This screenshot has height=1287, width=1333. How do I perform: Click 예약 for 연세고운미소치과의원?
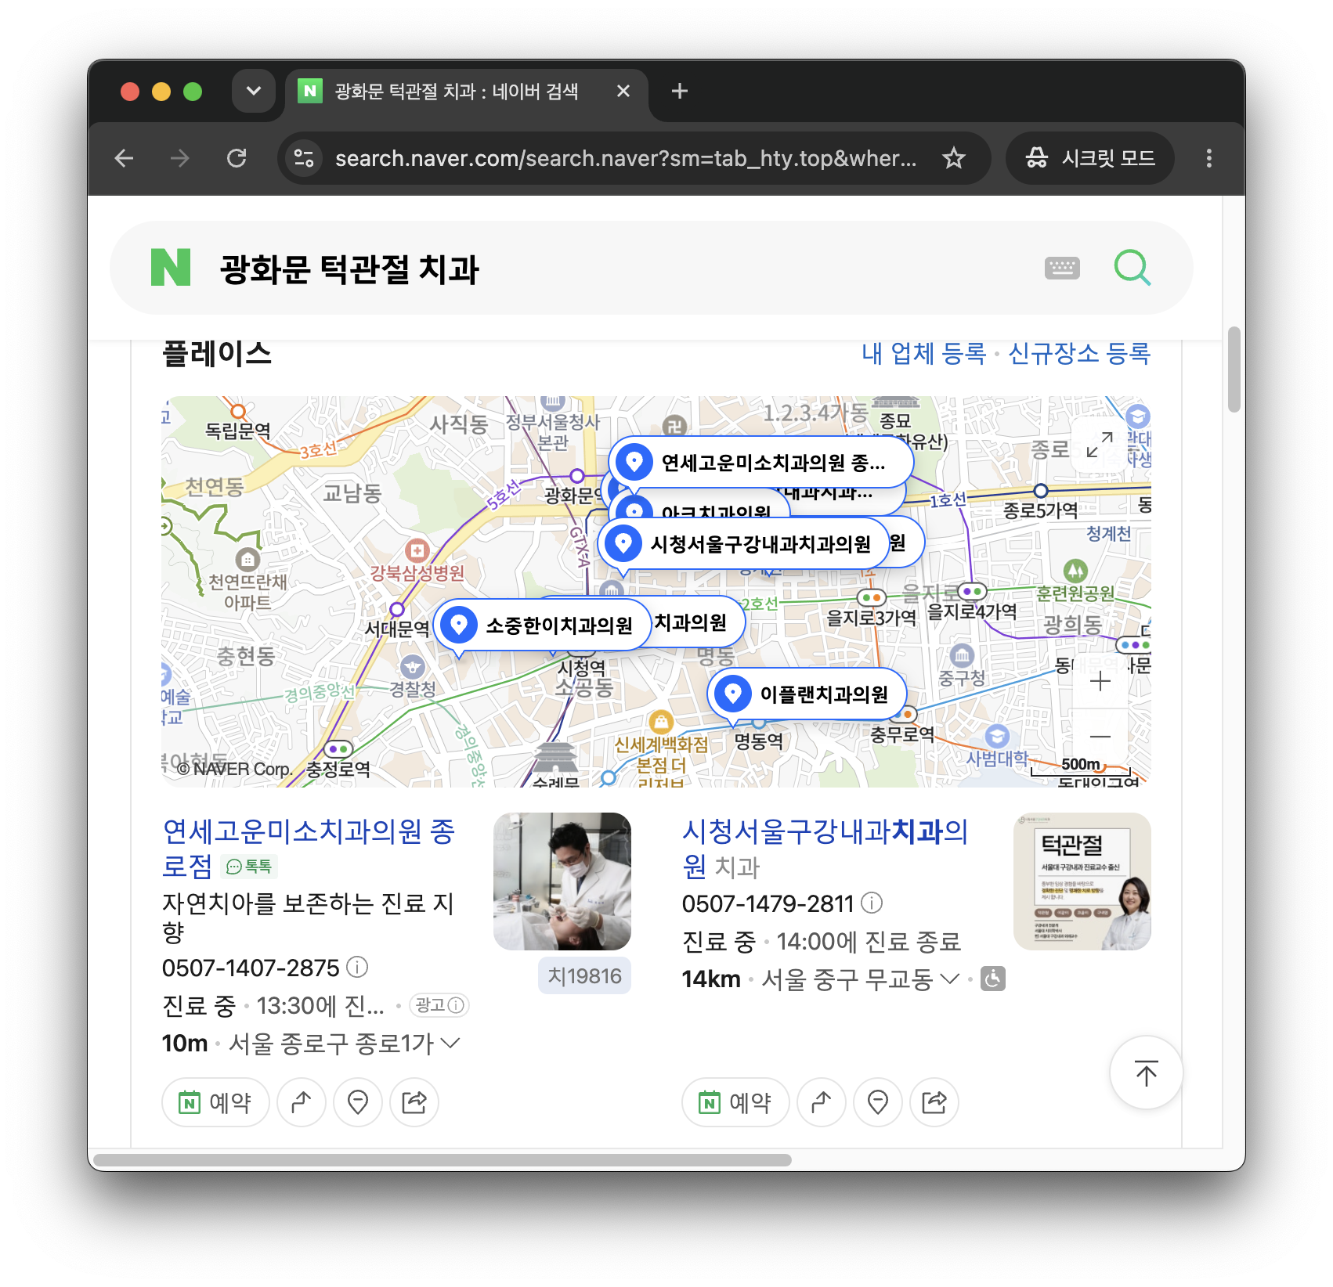point(215,1102)
